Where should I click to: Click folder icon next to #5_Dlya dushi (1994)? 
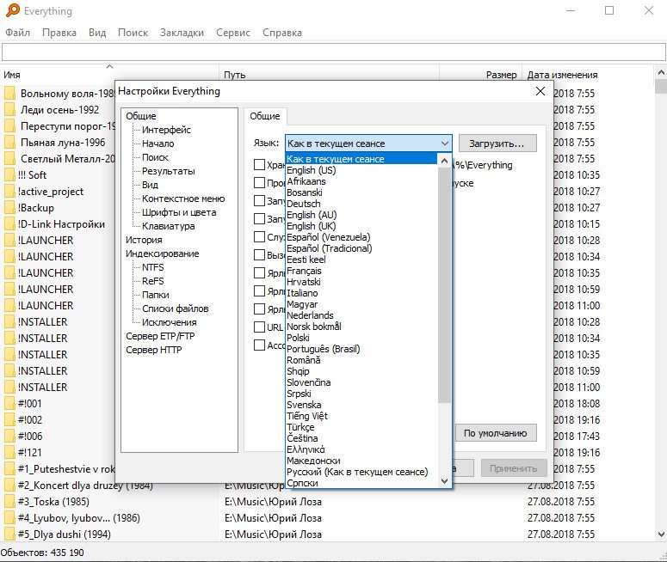(x=9, y=535)
